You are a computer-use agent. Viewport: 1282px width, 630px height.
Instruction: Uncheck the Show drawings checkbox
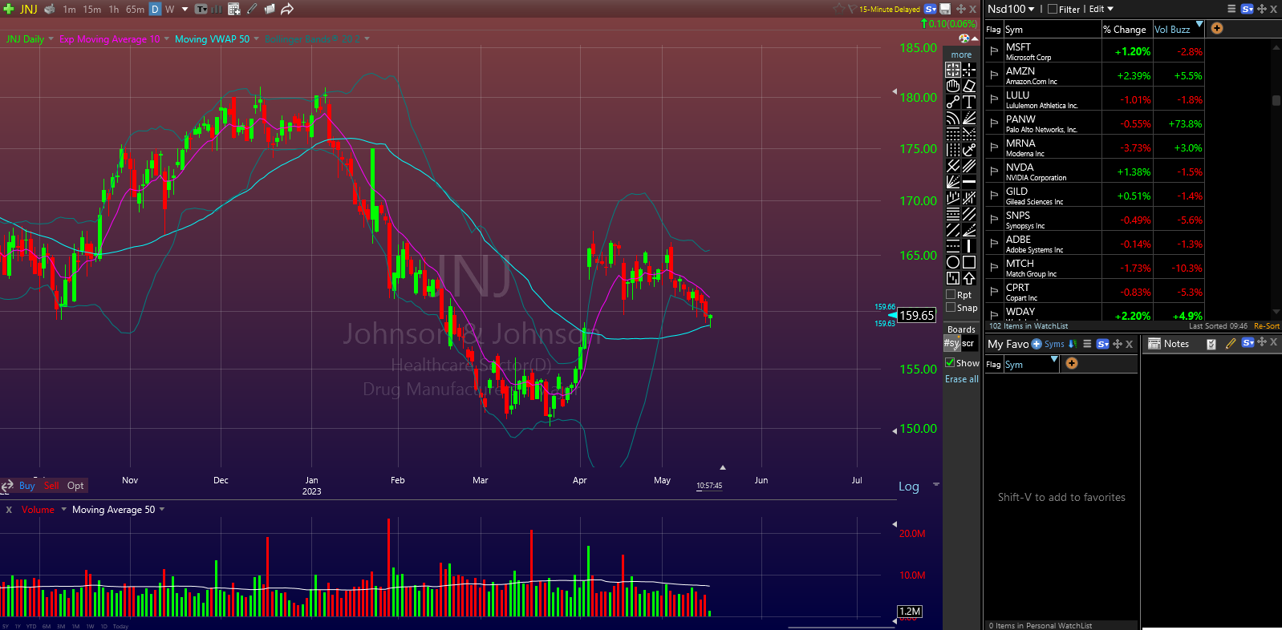[x=950, y=363]
